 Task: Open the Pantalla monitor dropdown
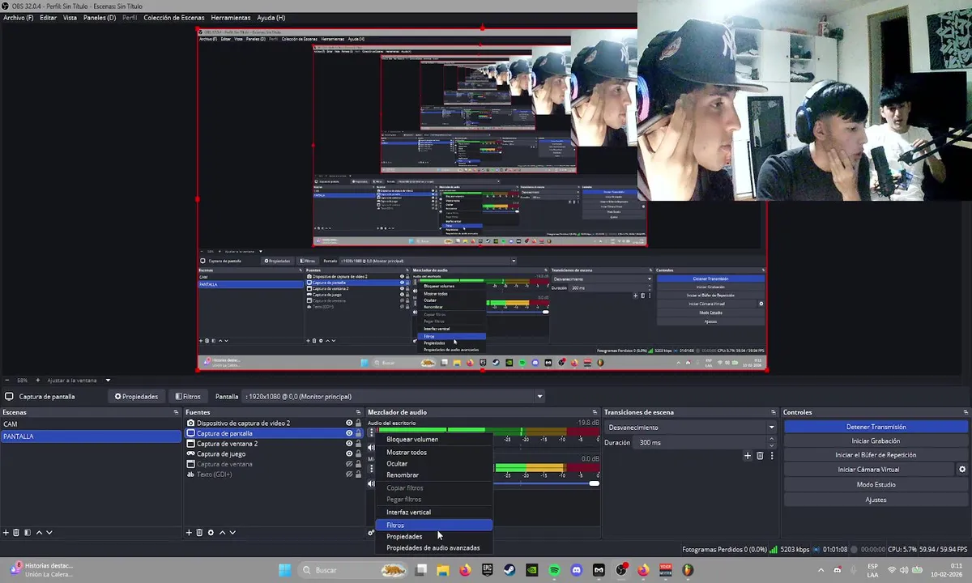(x=393, y=397)
